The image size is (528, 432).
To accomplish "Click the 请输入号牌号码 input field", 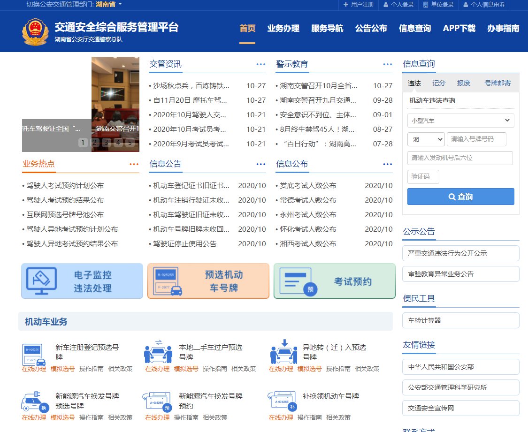I will 476,139.
